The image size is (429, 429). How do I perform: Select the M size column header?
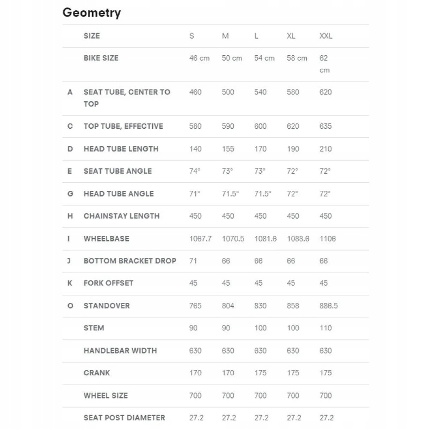[225, 36]
